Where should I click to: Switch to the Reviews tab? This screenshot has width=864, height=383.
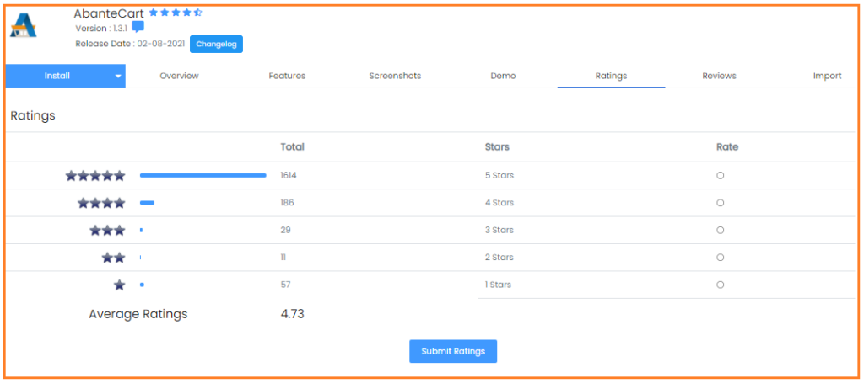click(x=719, y=76)
